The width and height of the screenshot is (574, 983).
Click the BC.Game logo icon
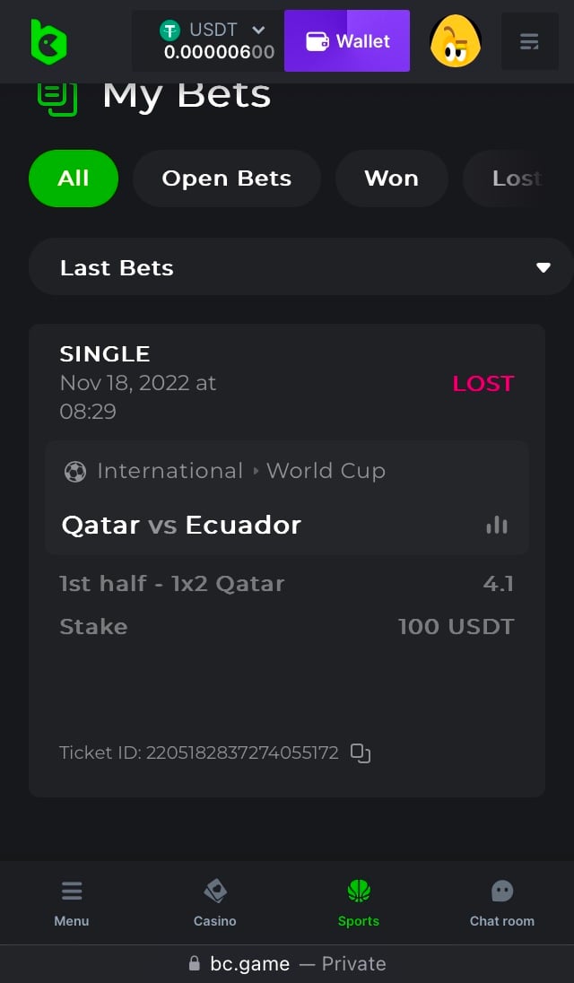(48, 41)
